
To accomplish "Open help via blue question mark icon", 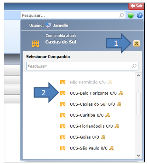I will coord(140,15).
